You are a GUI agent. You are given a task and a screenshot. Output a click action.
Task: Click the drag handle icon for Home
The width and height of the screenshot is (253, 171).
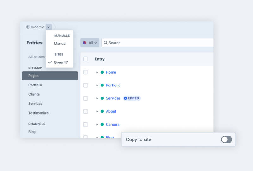point(97,72)
